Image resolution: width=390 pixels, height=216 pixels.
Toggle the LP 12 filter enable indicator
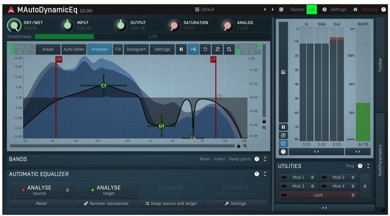(x=238, y=52)
